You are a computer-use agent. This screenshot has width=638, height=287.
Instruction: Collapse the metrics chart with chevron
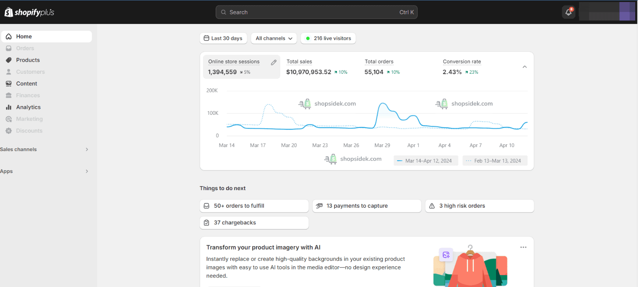pyautogui.click(x=524, y=67)
